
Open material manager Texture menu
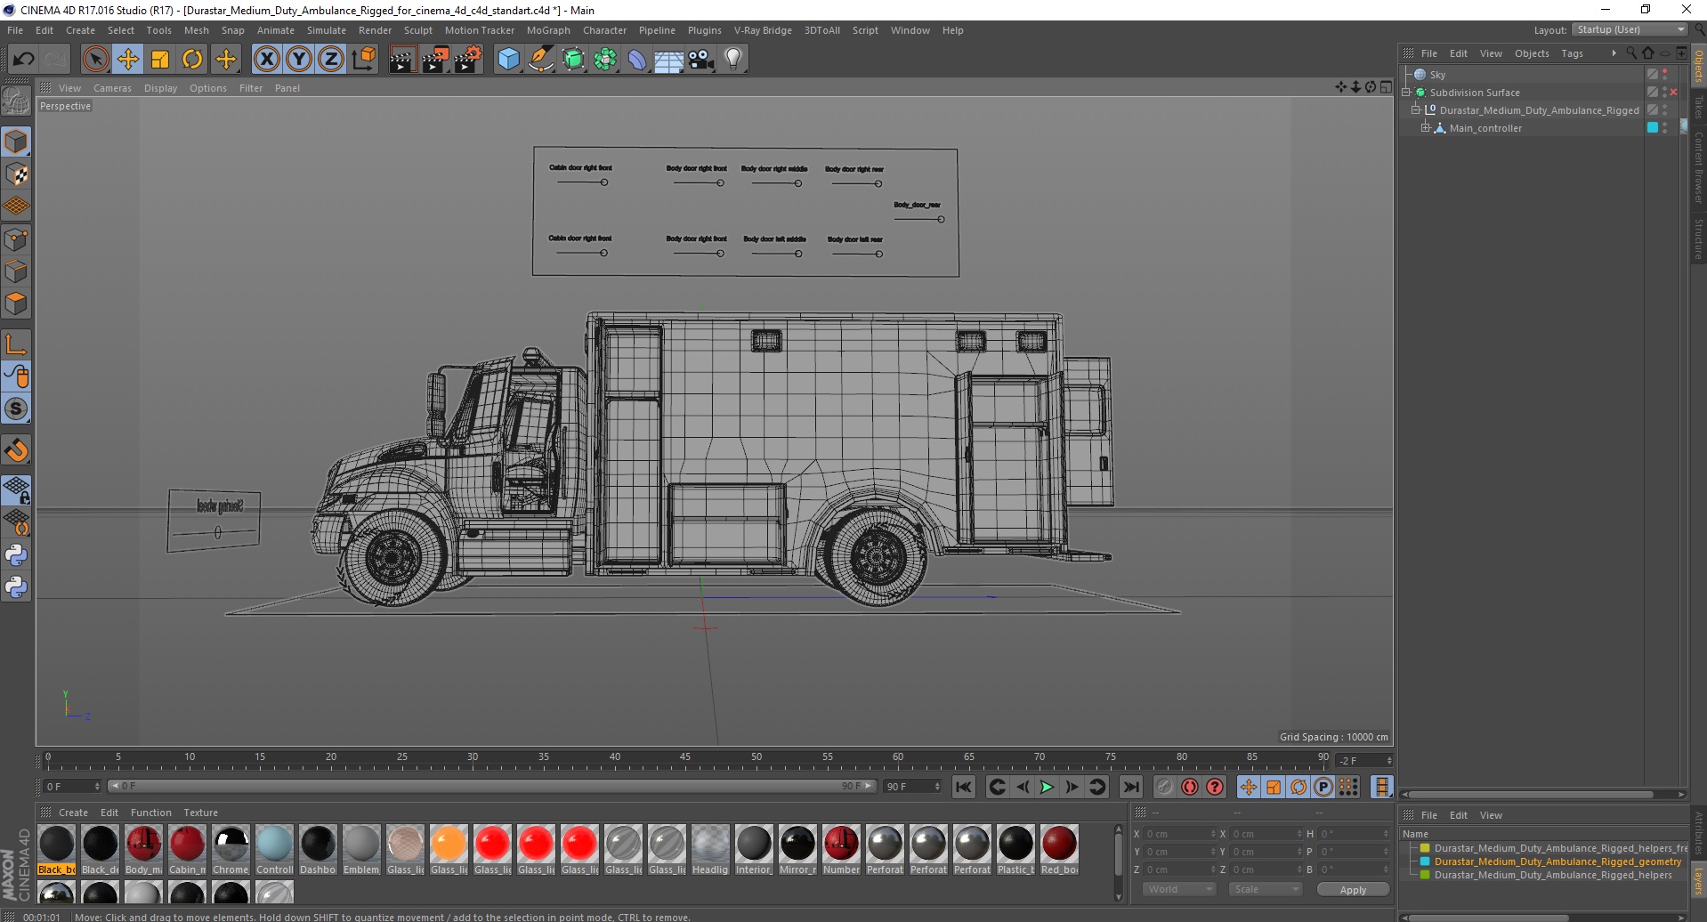(201, 813)
